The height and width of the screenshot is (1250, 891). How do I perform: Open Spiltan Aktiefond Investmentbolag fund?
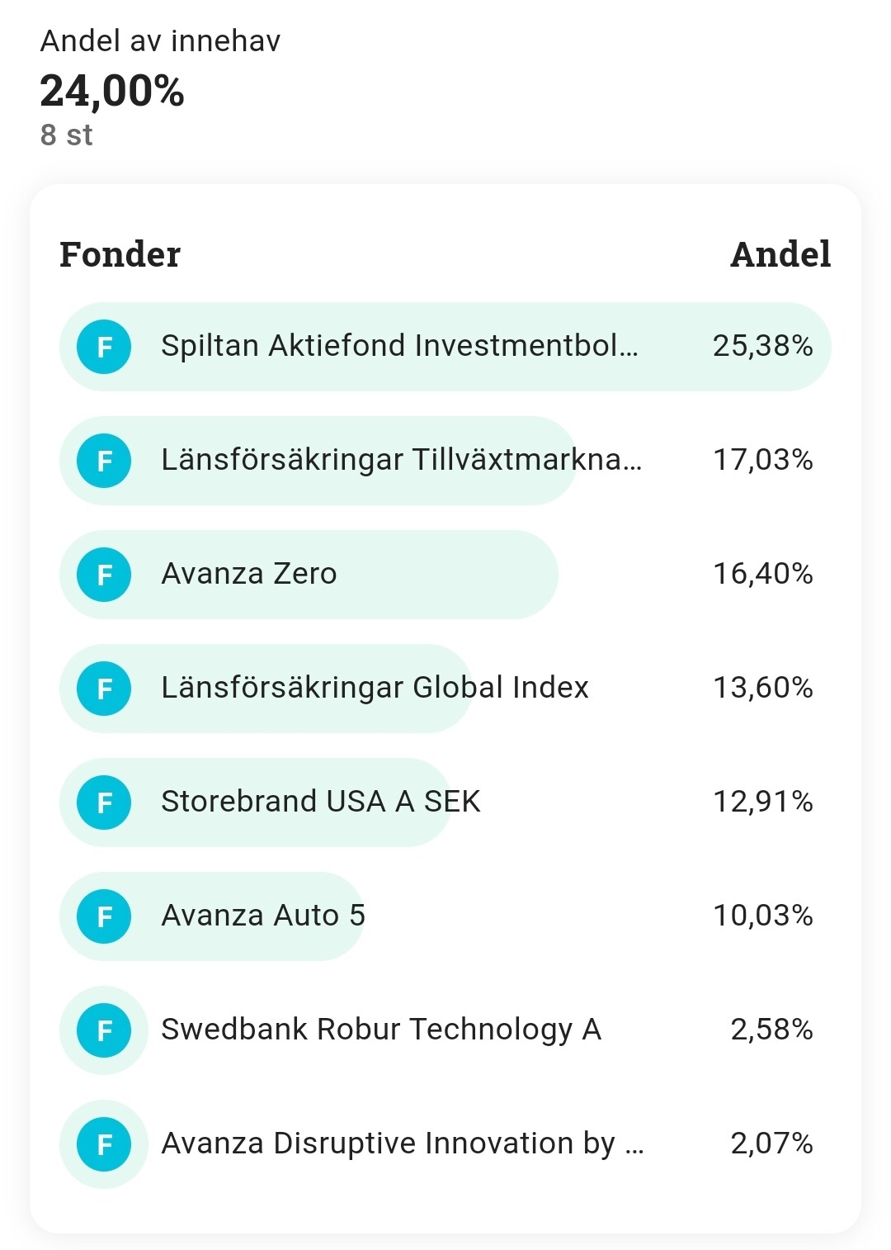click(399, 345)
